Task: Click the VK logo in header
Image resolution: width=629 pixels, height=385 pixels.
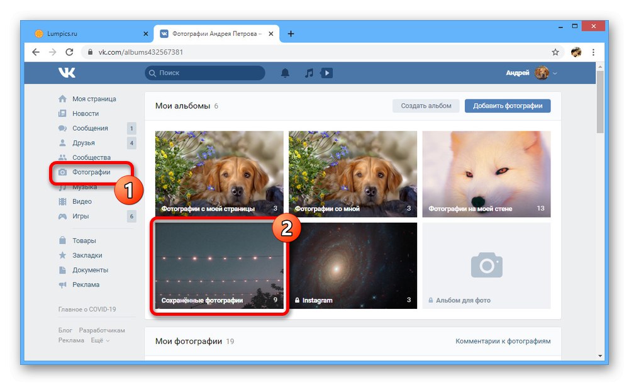Action: click(67, 72)
